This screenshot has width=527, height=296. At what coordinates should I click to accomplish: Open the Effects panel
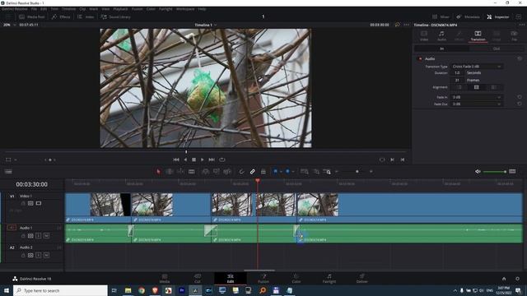(x=61, y=16)
